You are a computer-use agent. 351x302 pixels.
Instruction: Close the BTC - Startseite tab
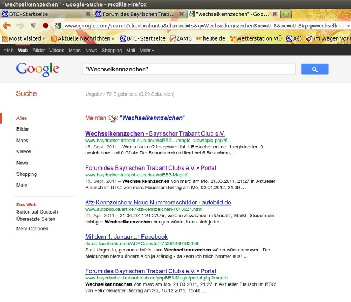(88, 14)
